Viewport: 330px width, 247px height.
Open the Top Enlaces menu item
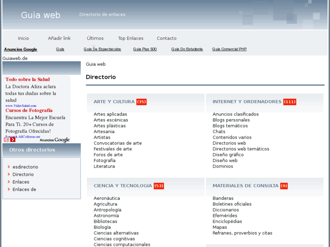pos(131,38)
